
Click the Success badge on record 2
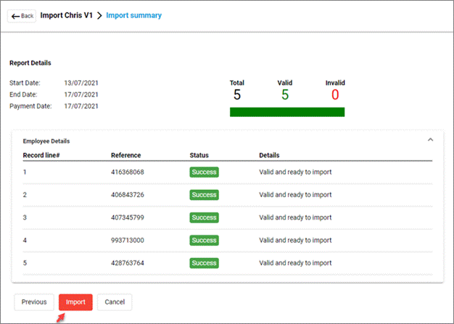point(204,195)
